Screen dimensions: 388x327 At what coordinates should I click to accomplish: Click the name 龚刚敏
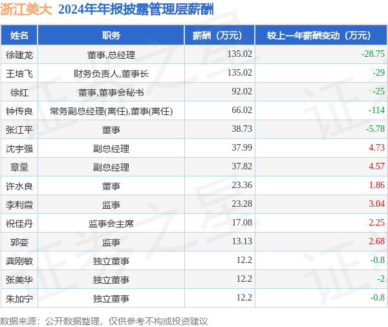(x=19, y=261)
